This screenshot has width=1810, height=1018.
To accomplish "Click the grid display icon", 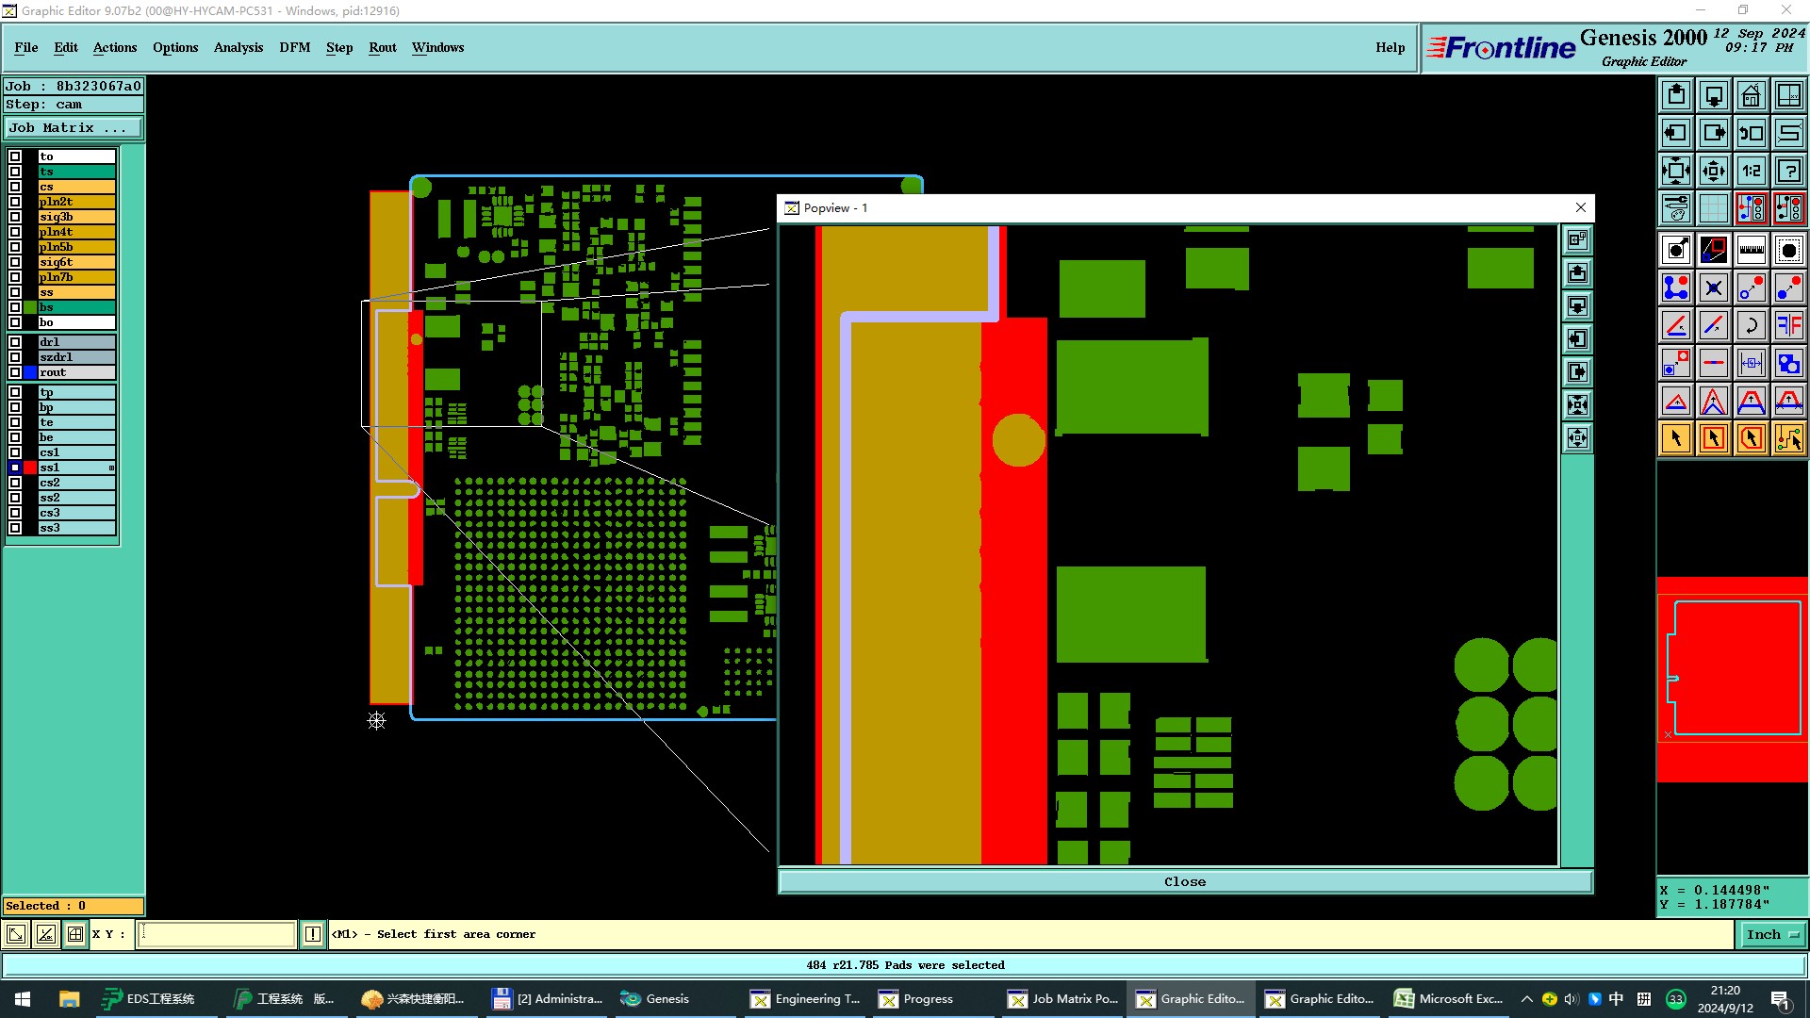I will pos(1713,208).
